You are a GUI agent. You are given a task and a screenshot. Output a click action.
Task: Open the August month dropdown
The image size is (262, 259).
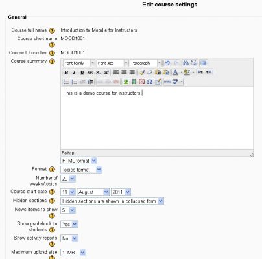pos(93,192)
